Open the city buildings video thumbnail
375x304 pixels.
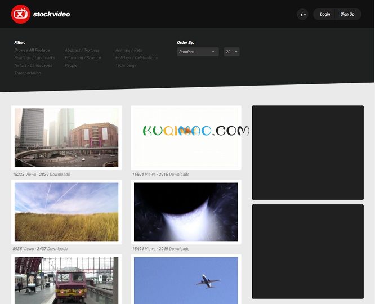66,137
